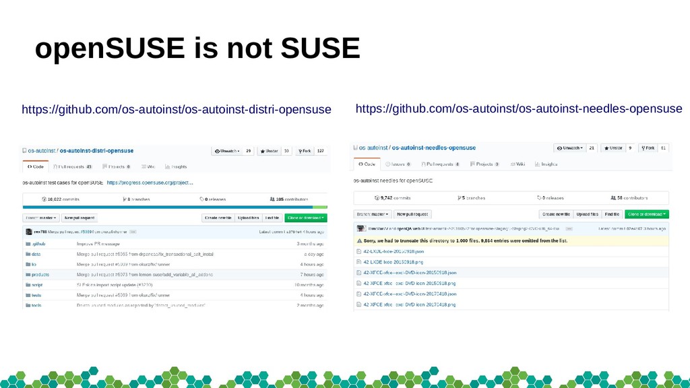Open Pull requests 4 tab in needles-opensuse
This screenshot has height=388, width=690.
(x=441, y=164)
